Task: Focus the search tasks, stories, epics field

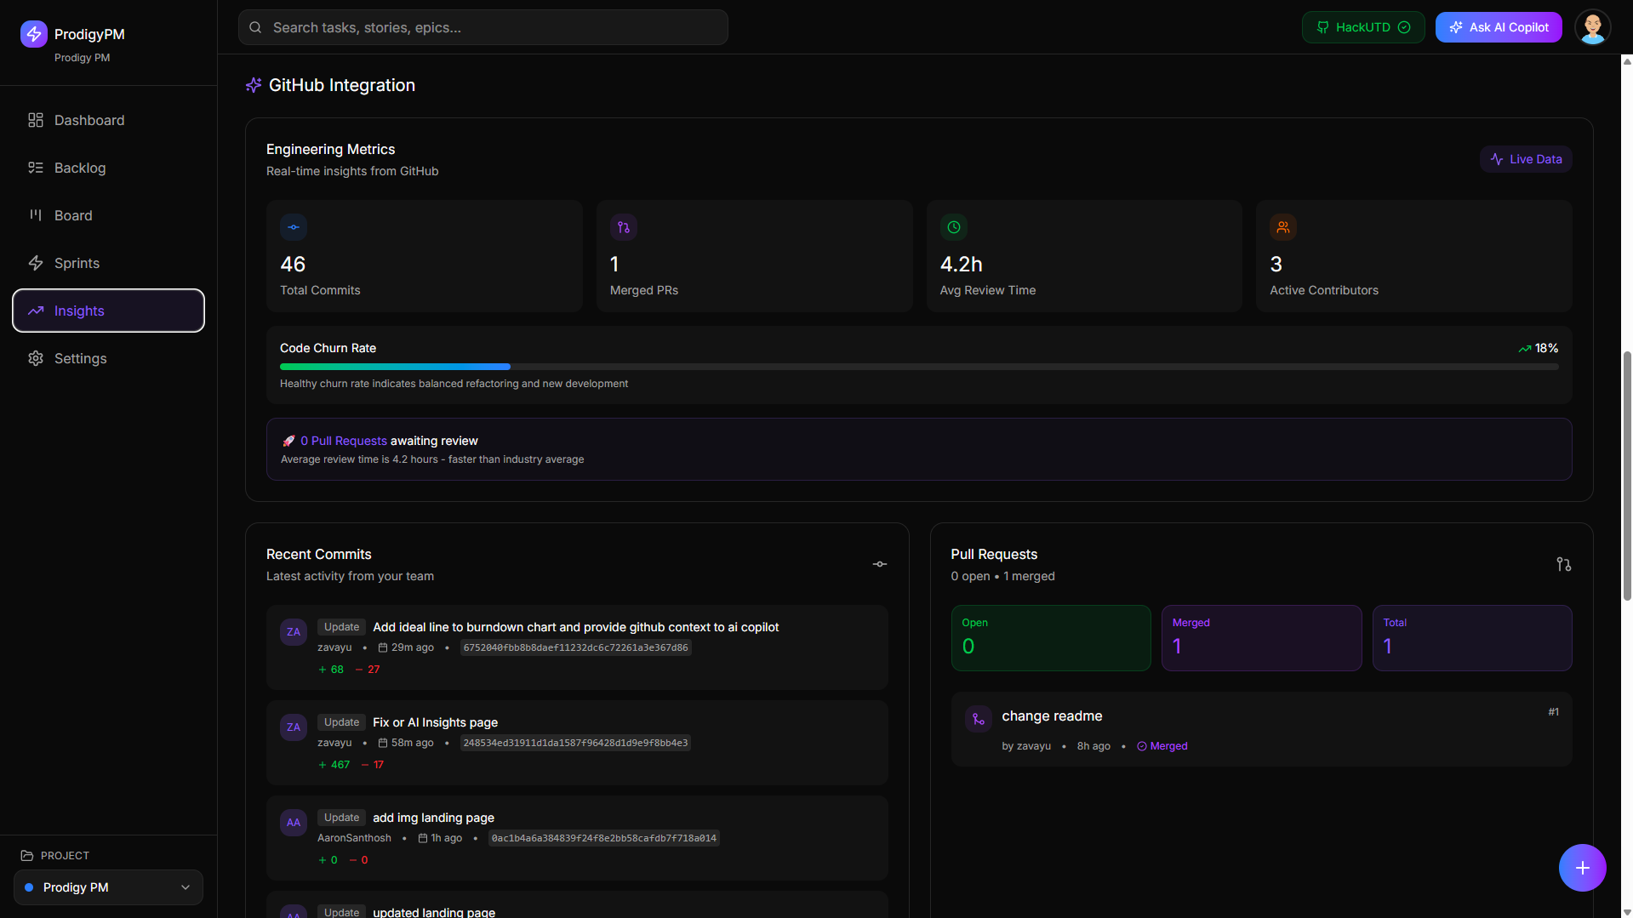Action: [x=483, y=27]
